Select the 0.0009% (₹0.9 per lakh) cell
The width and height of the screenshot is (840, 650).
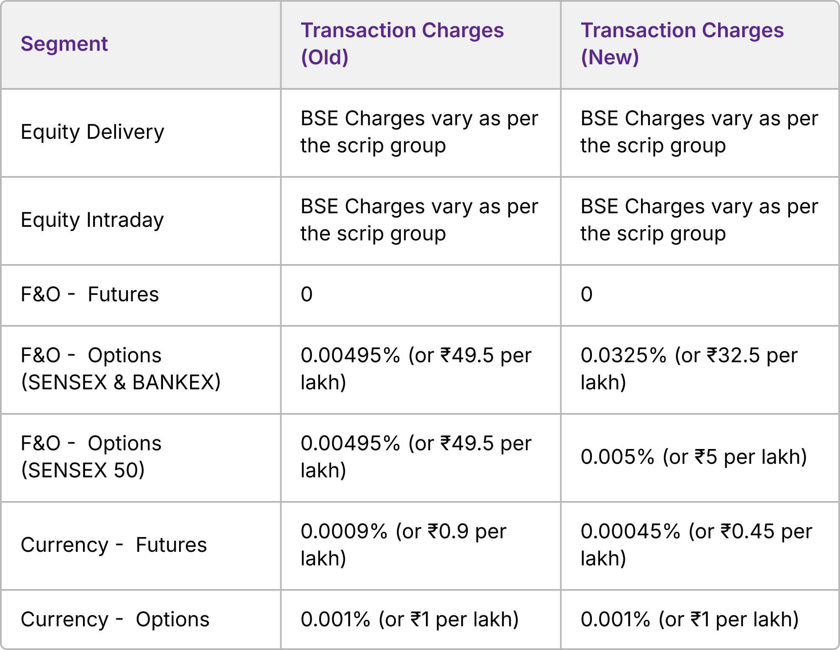pos(403,545)
